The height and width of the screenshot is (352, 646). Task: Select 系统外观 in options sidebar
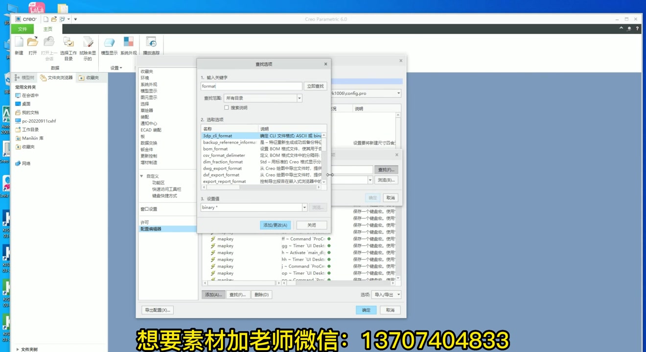coord(149,85)
